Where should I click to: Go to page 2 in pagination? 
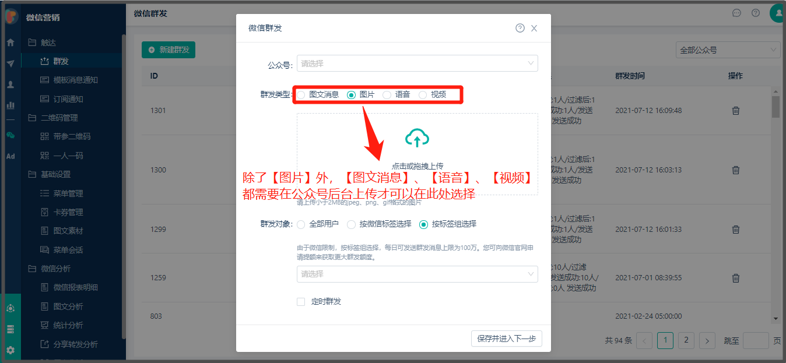click(x=686, y=341)
